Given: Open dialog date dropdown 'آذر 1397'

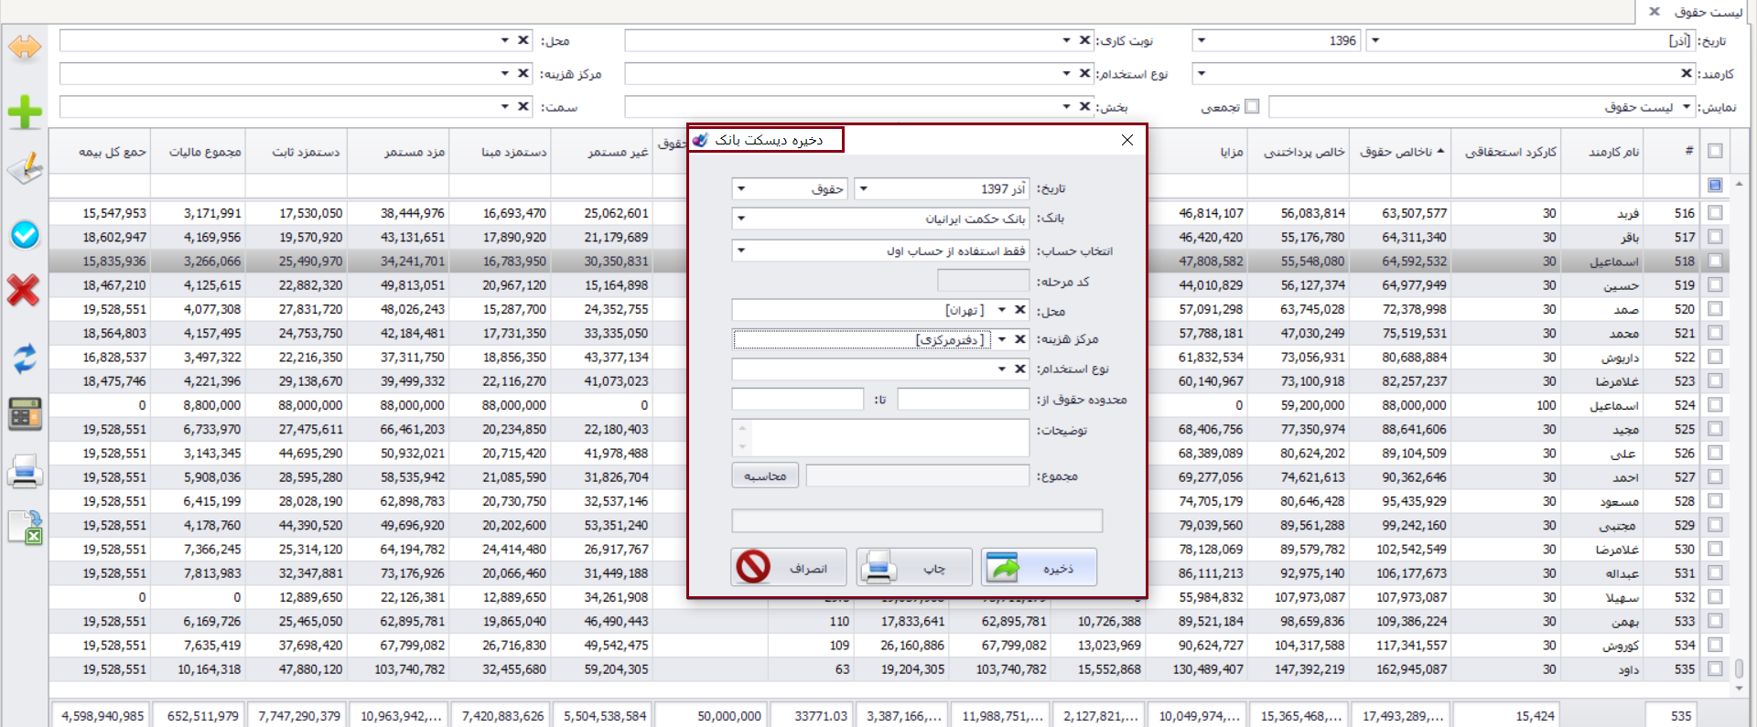Looking at the screenshot, I should pyautogui.click(x=863, y=188).
